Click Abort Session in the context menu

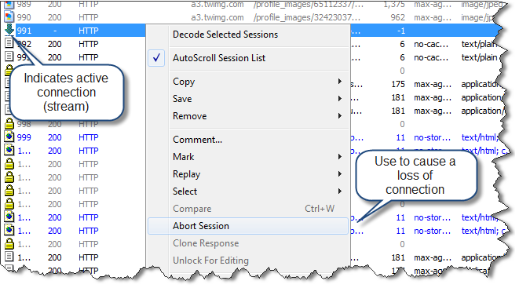pos(248,226)
